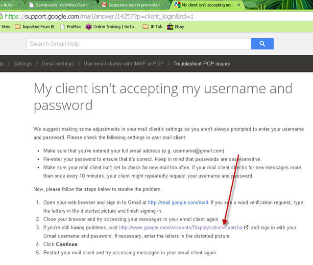Open the Sites bookmark
The height and width of the screenshot is (265, 313).
tap(5, 26)
